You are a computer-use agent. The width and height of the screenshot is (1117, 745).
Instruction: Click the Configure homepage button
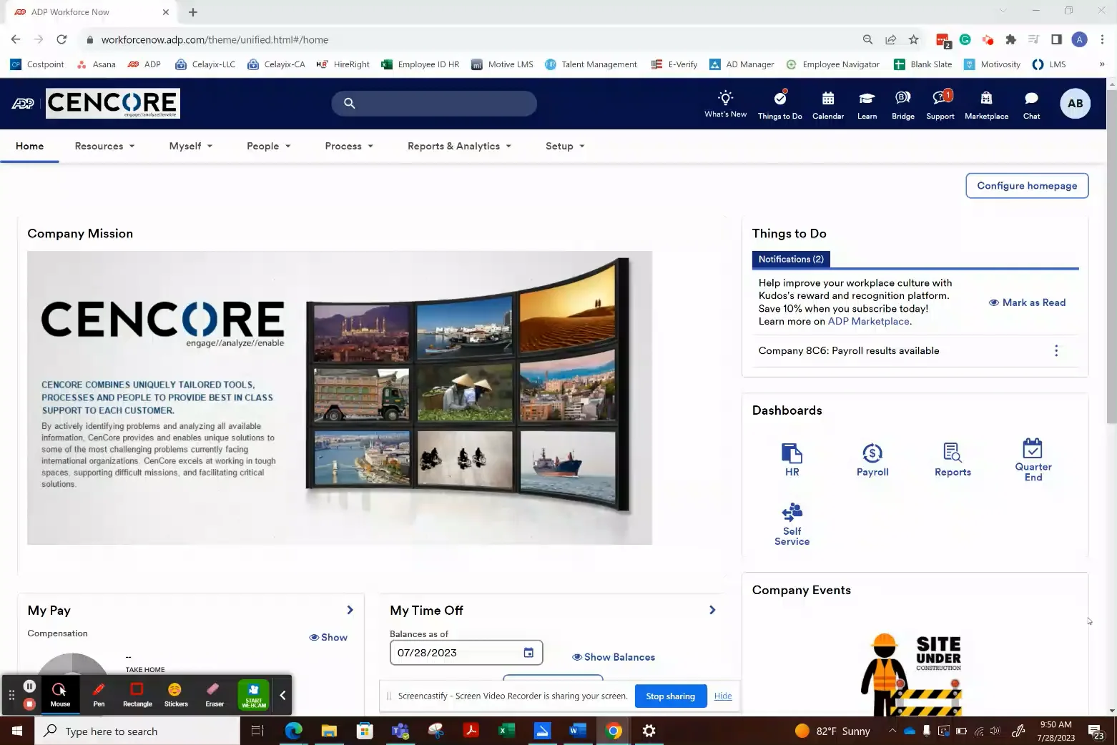coord(1027,185)
